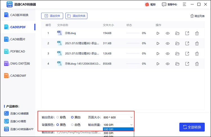
Task: Preview the 126.KB file with eye icon
Action: 168,54
